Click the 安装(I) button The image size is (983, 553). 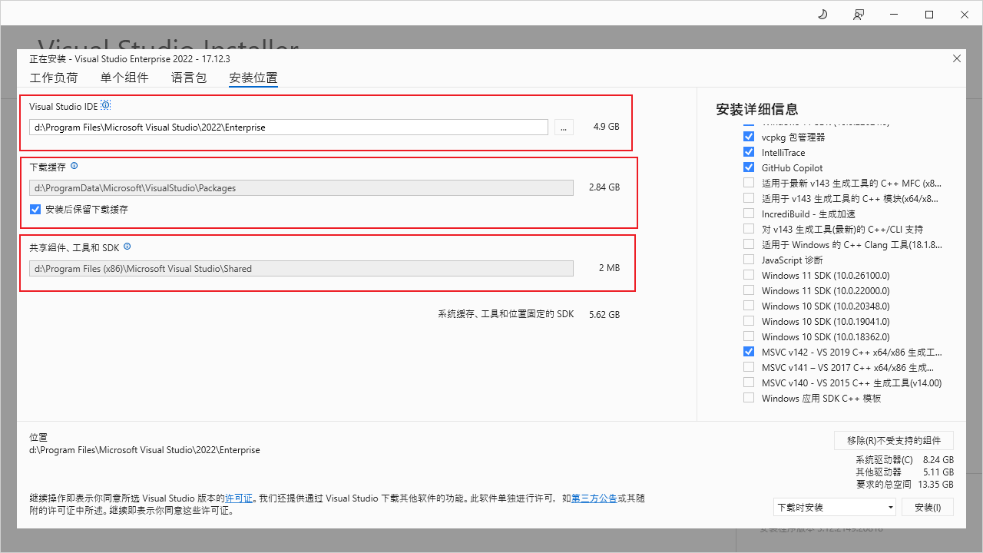(x=928, y=507)
